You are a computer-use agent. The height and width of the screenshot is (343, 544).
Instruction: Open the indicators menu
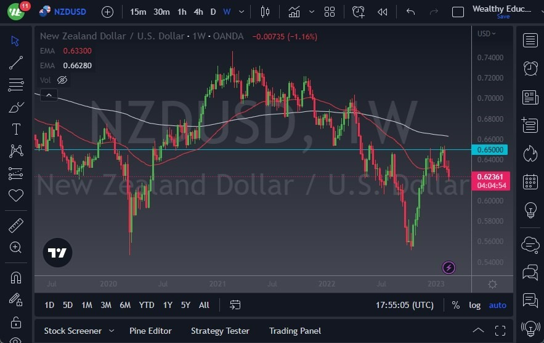[x=294, y=12]
